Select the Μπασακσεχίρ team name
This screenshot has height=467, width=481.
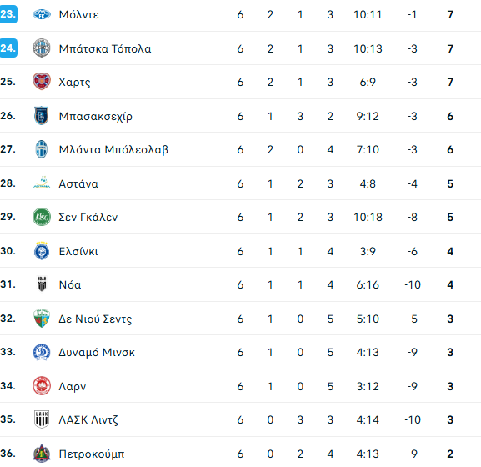tap(95, 117)
